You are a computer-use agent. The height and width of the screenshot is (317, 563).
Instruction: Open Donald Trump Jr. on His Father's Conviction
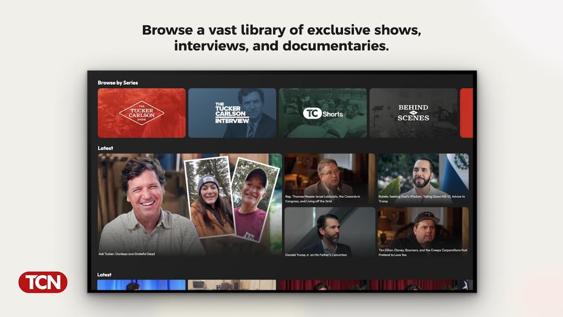[330, 233]
